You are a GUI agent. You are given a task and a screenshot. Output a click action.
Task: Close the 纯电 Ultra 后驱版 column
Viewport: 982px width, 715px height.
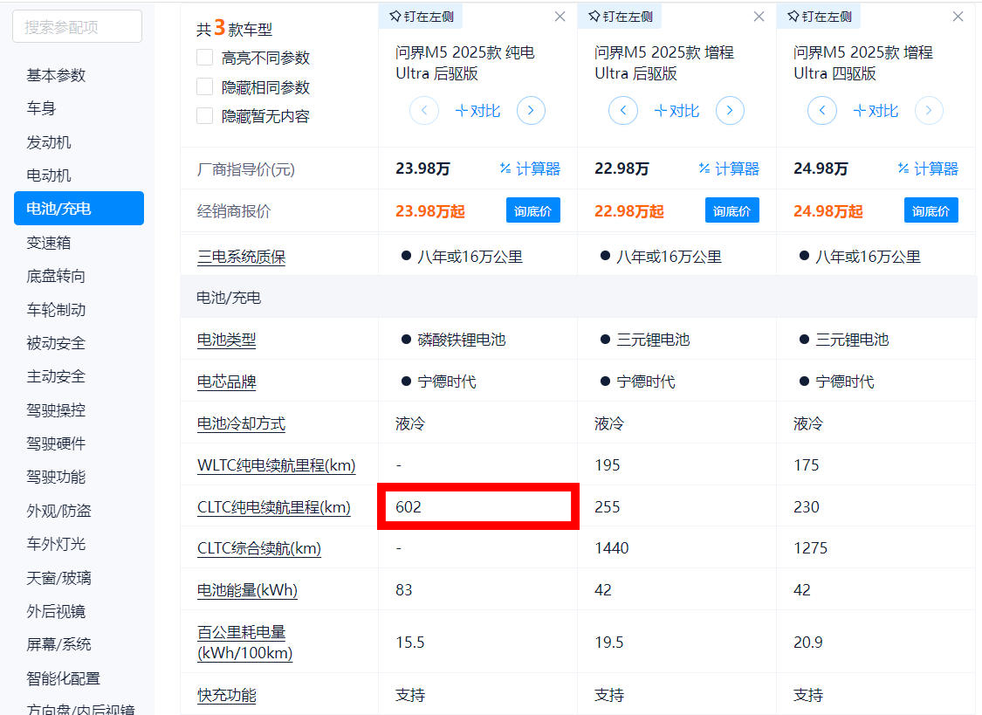tap(560, 17)
